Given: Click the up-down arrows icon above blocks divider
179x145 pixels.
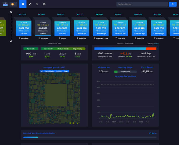Looking at the screenshot, I should [x=11, y=12].
